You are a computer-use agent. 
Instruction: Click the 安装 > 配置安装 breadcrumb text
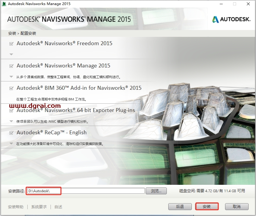pos(22,34)
